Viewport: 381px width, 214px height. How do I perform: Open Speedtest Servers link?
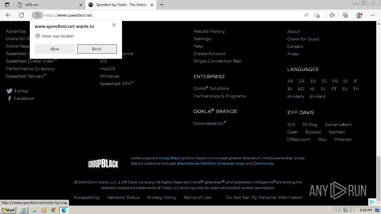click(26, 76)
